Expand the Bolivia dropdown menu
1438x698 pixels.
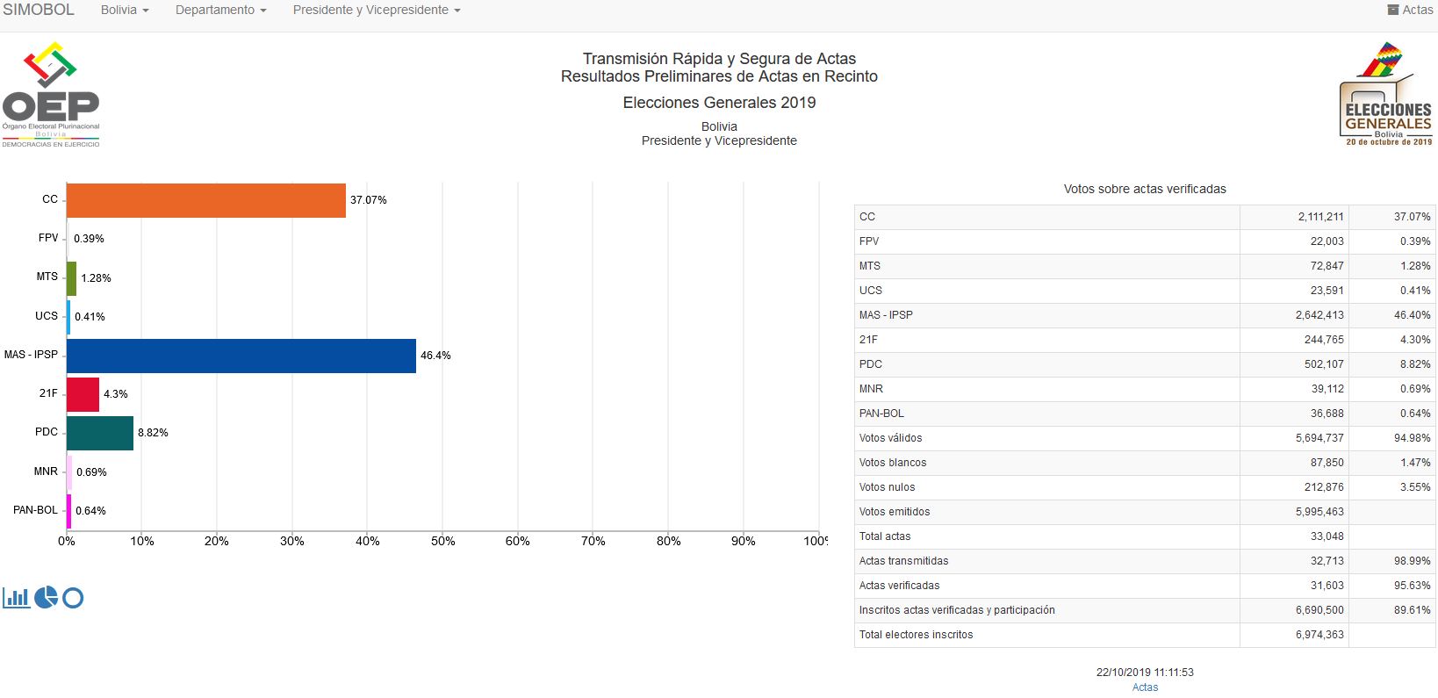pos(125,10)
